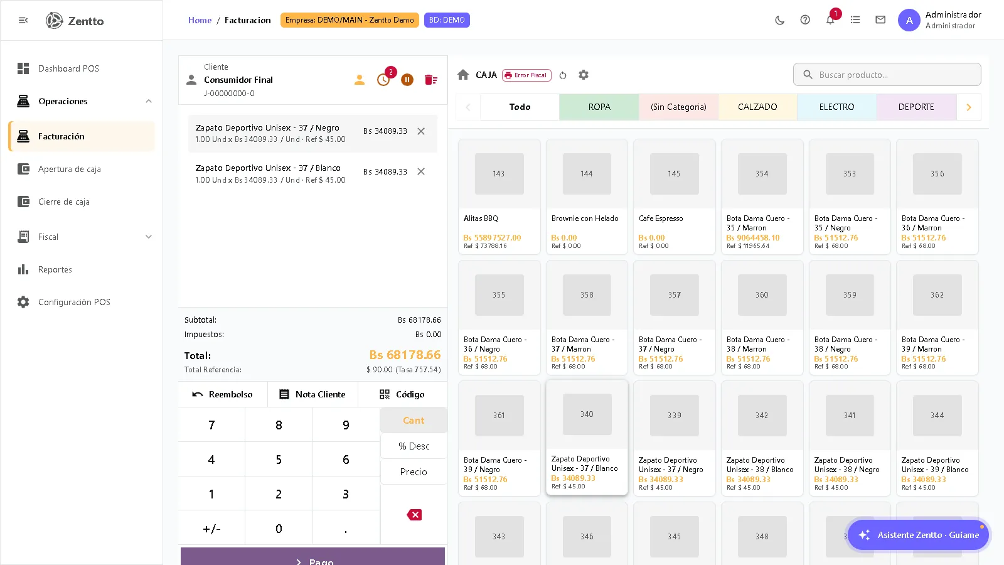Tap keypad digit 5
Viewport: 1004px width, 565px height.
279,460
